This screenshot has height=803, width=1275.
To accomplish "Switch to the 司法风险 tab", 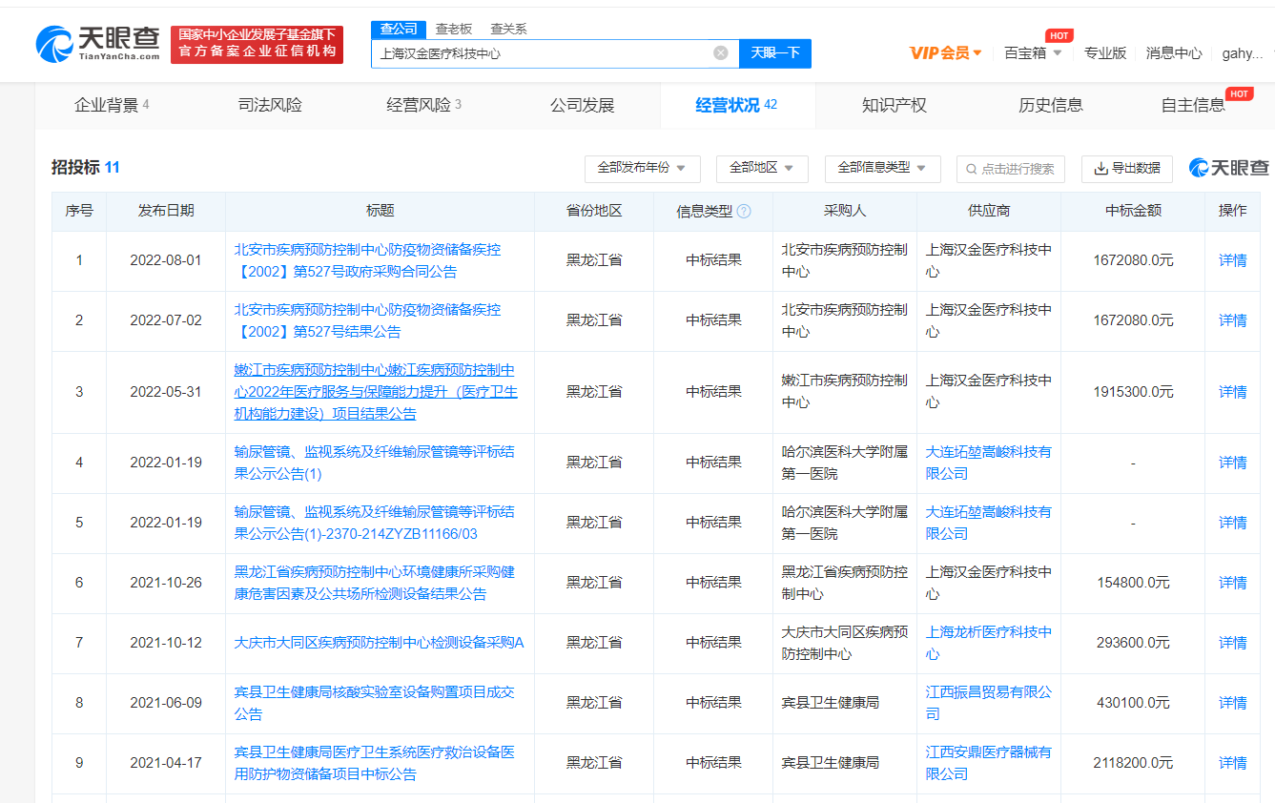I will [270, 105].
